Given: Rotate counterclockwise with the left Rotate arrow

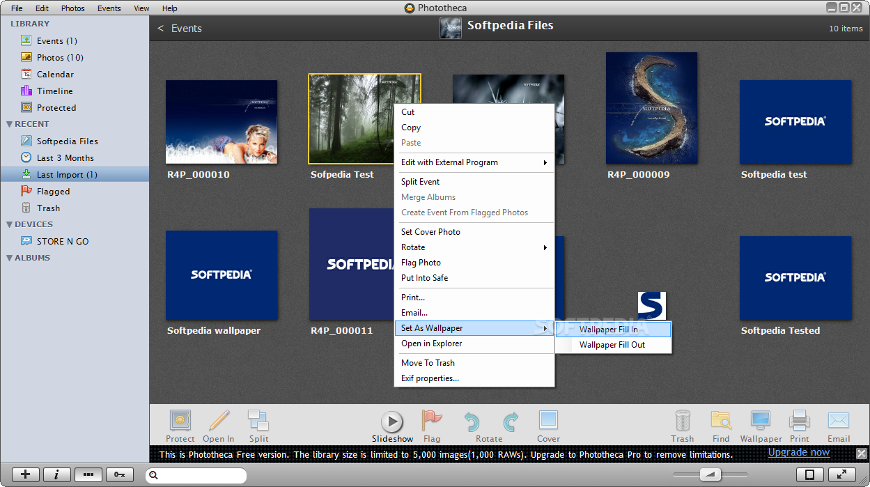Looking at the screenshot, I should click(472, 422).
